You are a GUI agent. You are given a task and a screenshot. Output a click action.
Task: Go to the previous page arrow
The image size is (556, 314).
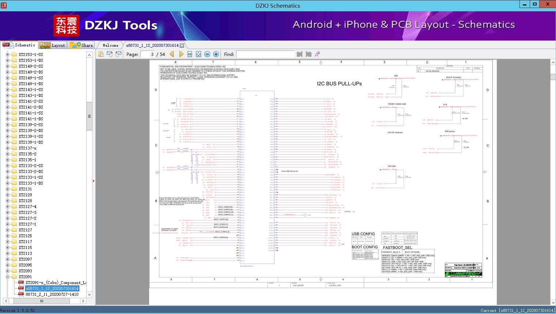point(172,54)
